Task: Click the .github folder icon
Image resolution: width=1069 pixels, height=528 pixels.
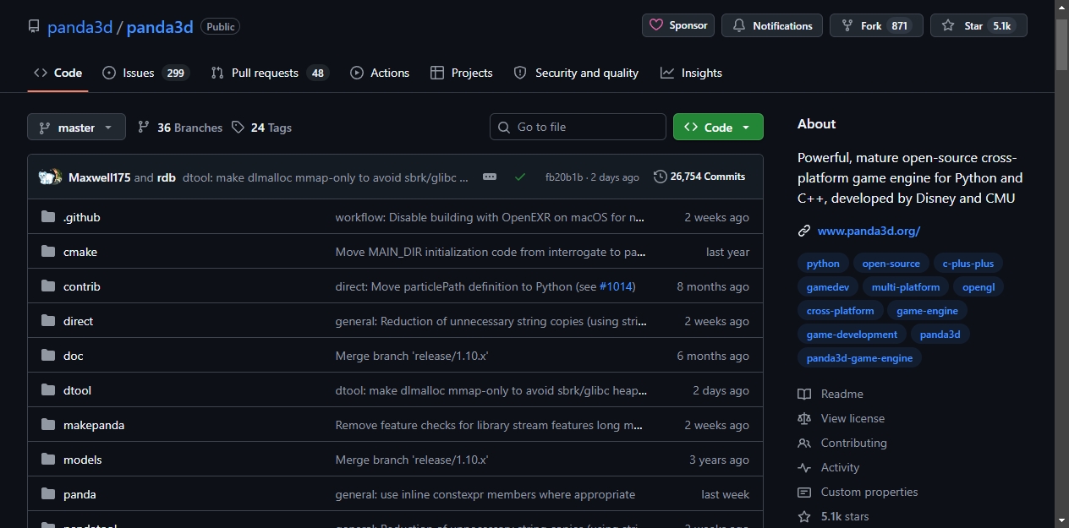Action: [x=48, y=217]
